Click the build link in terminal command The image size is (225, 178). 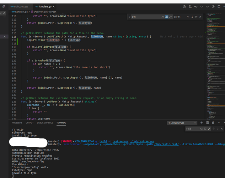pos(103,141)
